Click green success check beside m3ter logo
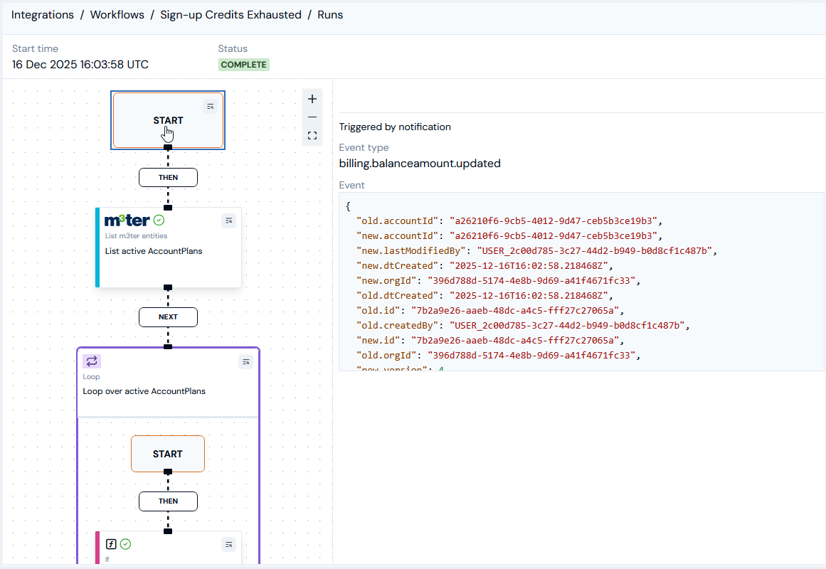The image size is (826, 569). click(x=159, y=220)
